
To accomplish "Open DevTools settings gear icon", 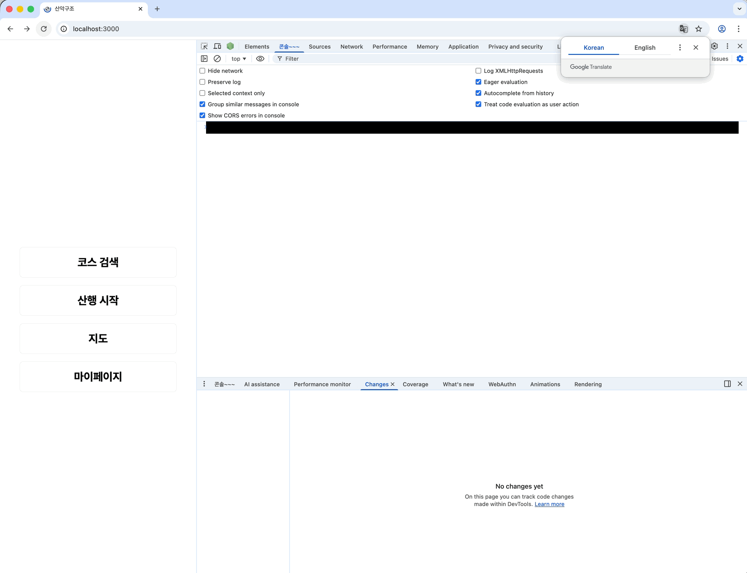I will (x=714, y=46).
